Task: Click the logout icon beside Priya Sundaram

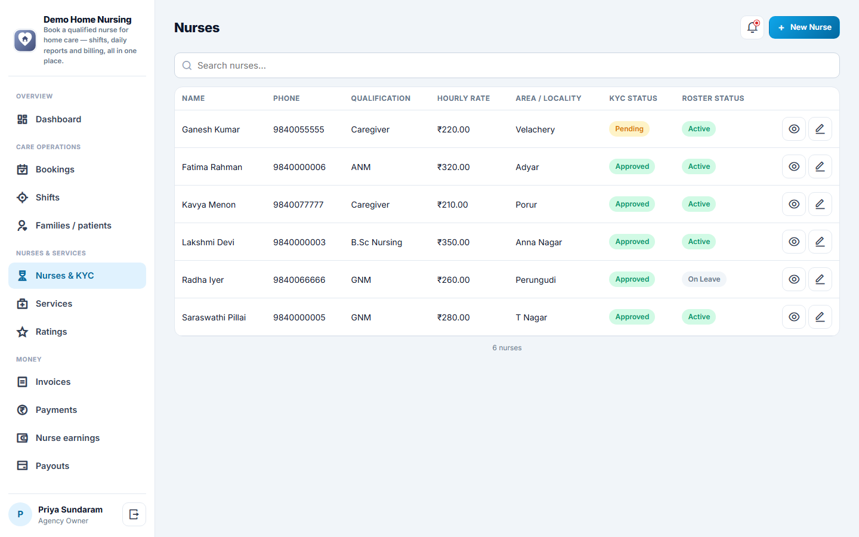Action: click(x=134, y=514)
